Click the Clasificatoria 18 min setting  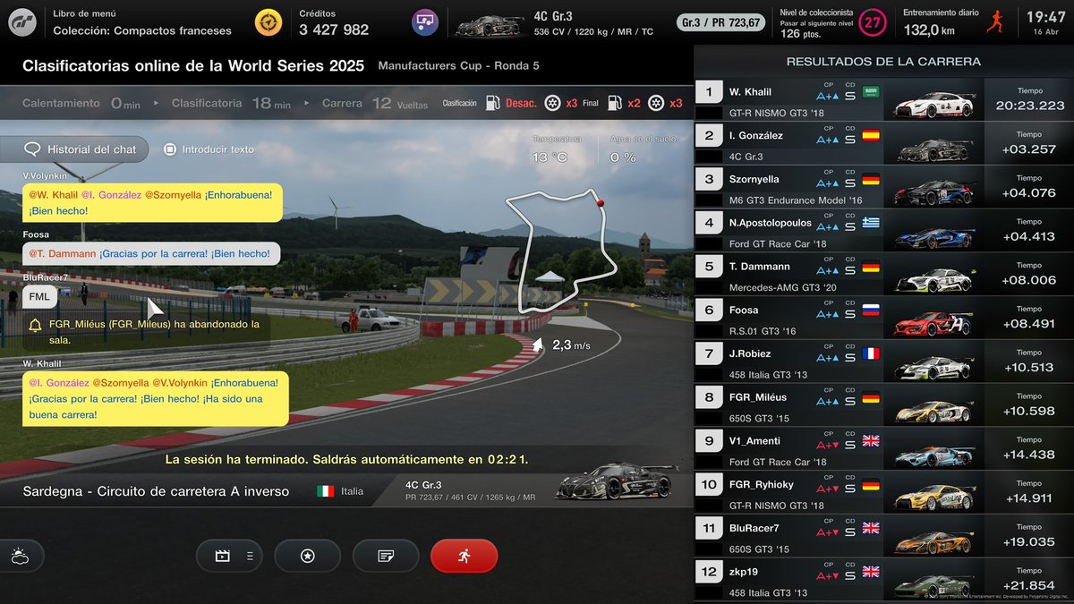pyautogui.click(x=231, y=103)
